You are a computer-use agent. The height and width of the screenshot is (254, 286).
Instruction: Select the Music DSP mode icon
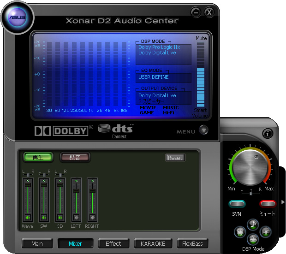(252, 224)
